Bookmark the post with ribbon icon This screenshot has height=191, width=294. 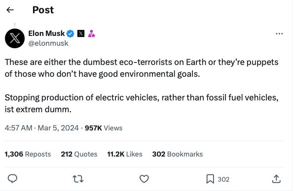click(210, 179)
